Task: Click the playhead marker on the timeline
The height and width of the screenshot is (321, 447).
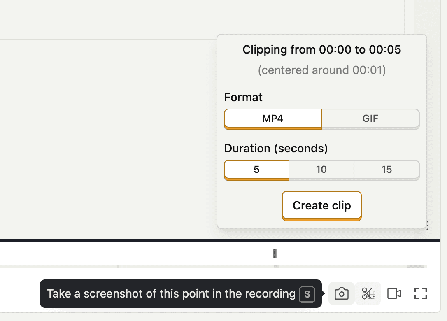Action: coord(275,254)
